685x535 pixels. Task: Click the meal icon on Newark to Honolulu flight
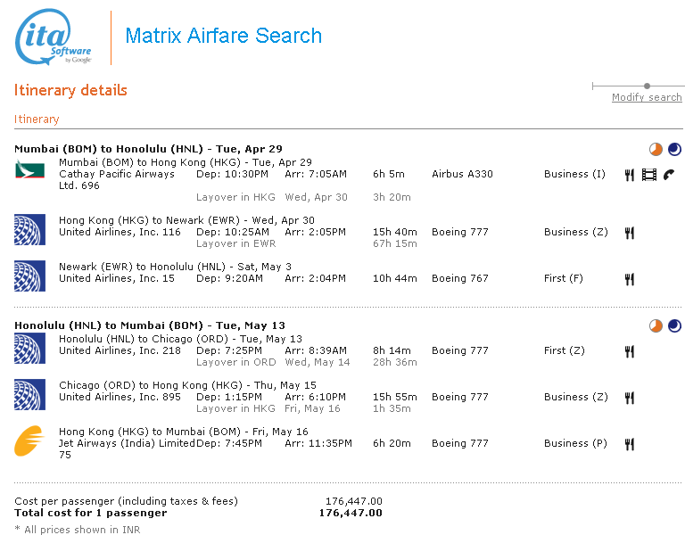point(629,279)
